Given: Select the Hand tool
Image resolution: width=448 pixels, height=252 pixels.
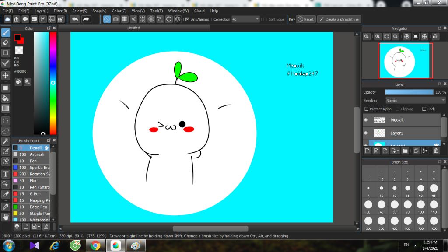Looking at the screenshot, I should 6,217.
